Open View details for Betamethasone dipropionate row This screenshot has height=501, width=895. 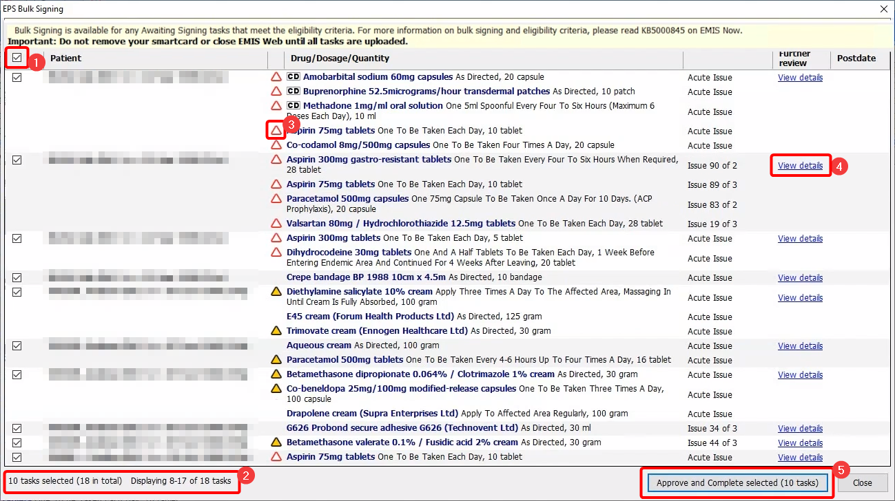(800, 375)
